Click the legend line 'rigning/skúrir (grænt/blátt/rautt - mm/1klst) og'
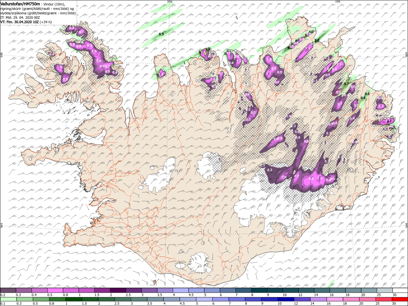 click(37, 9)
